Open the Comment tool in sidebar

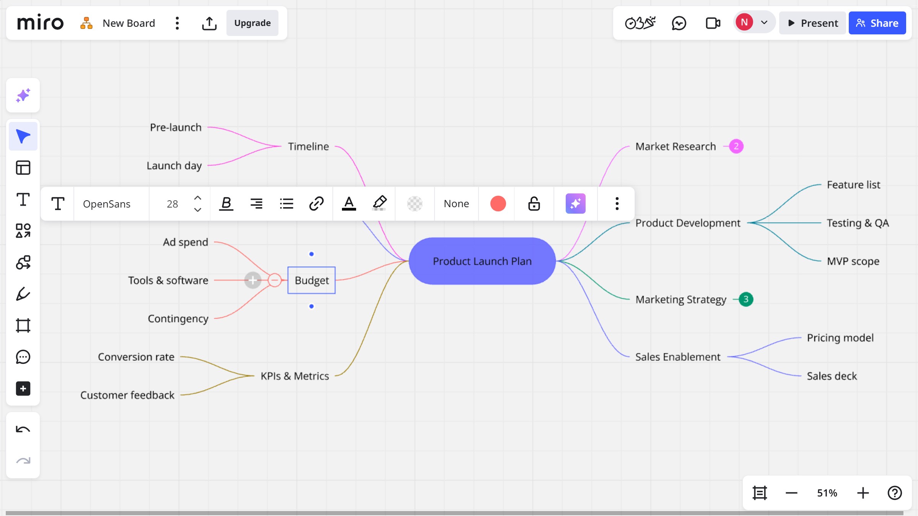click(x=23, y=357)
